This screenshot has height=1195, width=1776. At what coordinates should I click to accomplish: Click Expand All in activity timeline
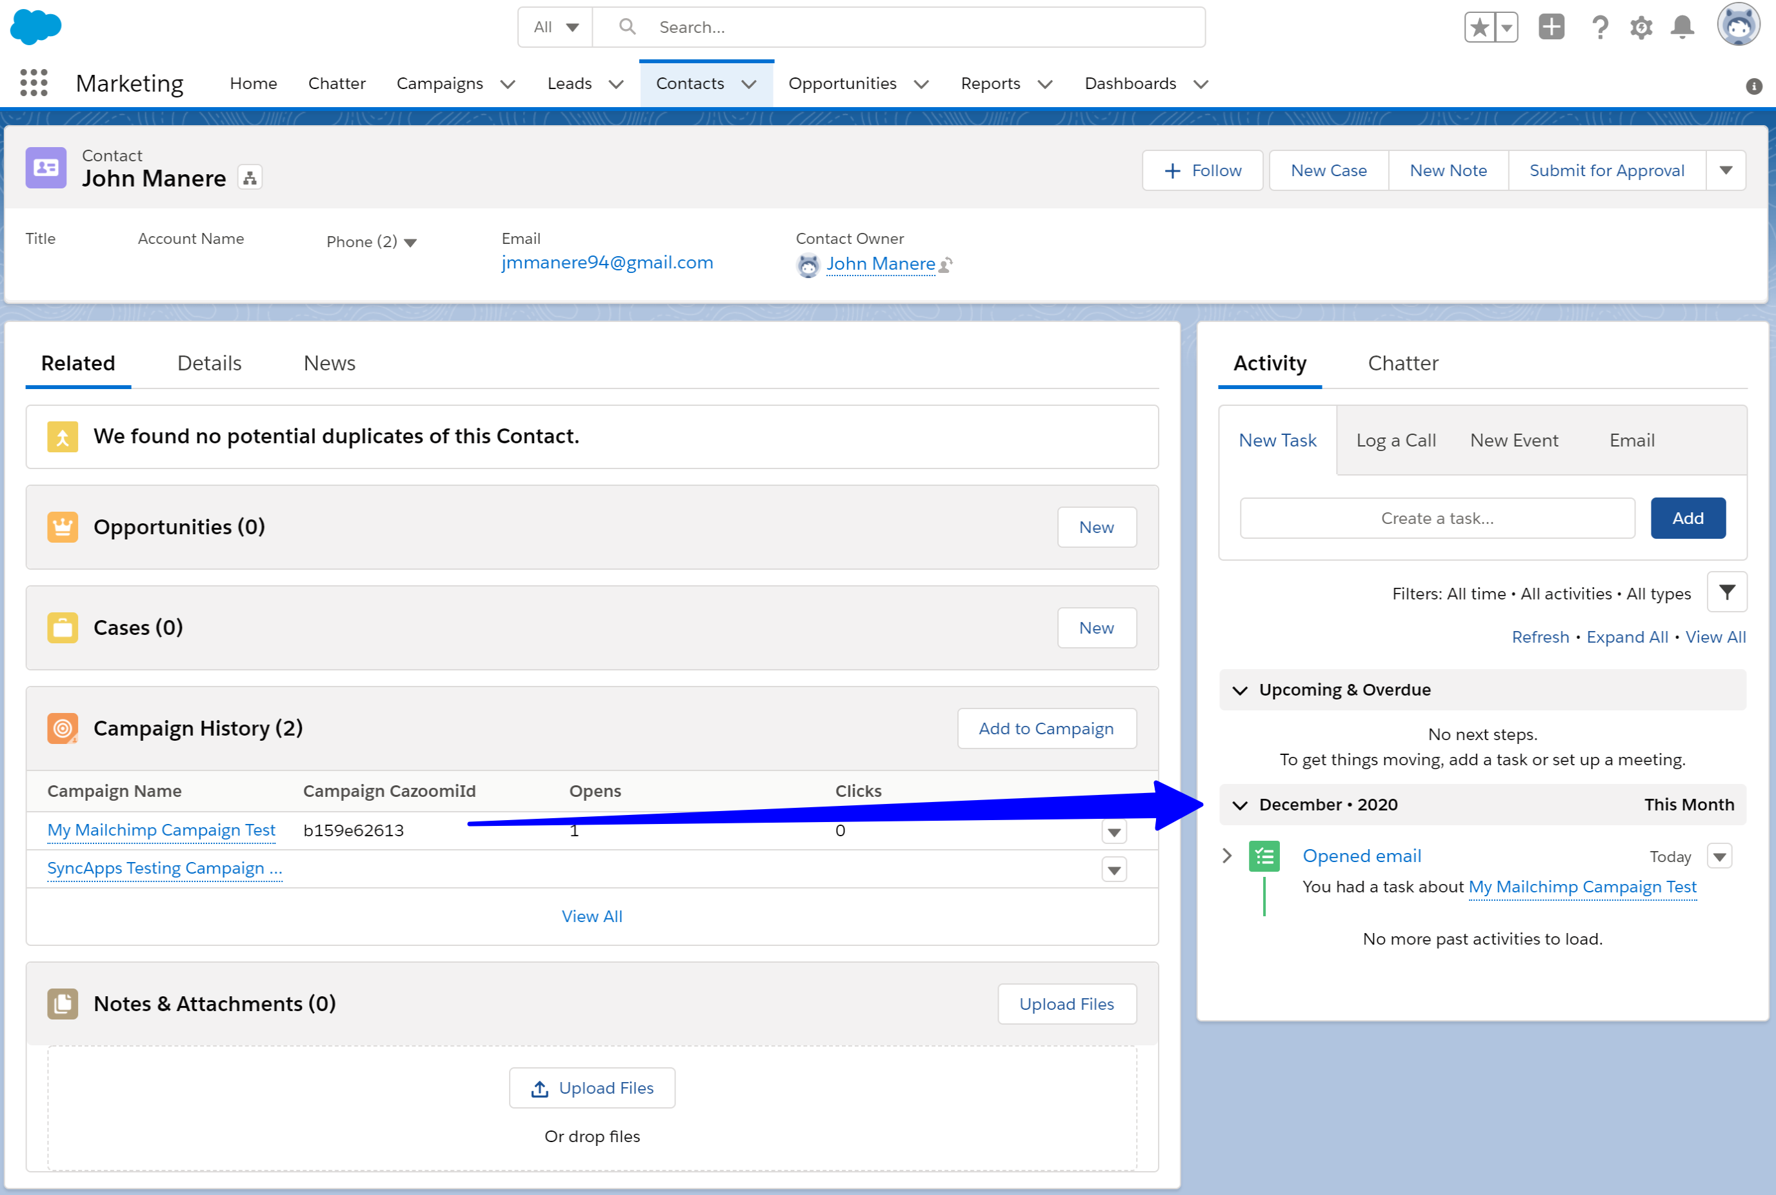[1627, 637]
